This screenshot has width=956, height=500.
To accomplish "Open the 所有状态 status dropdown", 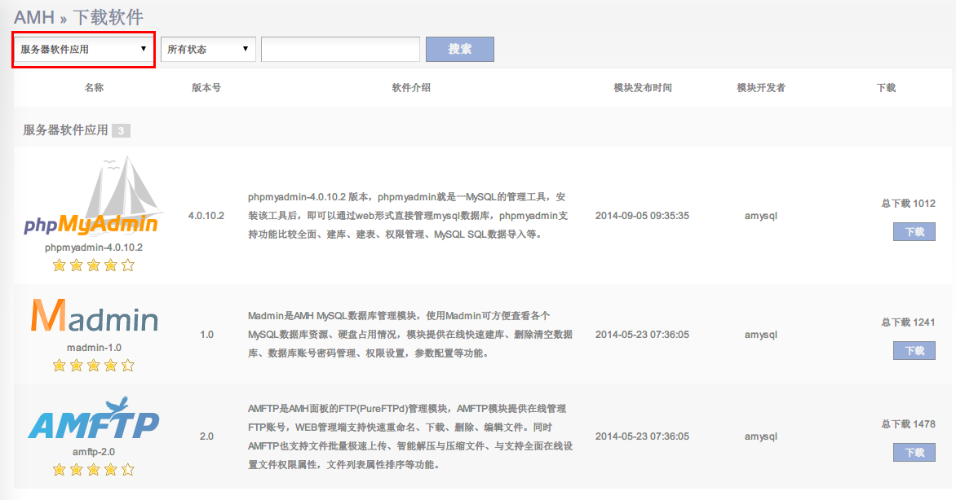I will (x=208, y=49).
